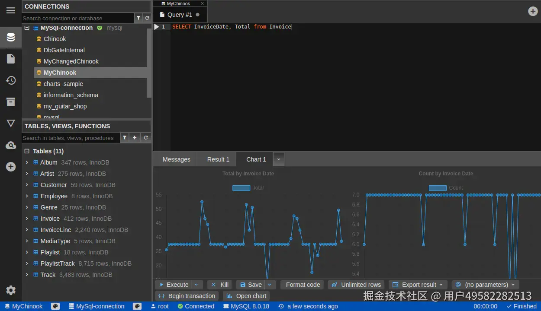
Task: Open the Chart 1 tab dropdown arrow
Action: (x=279, y=159)
